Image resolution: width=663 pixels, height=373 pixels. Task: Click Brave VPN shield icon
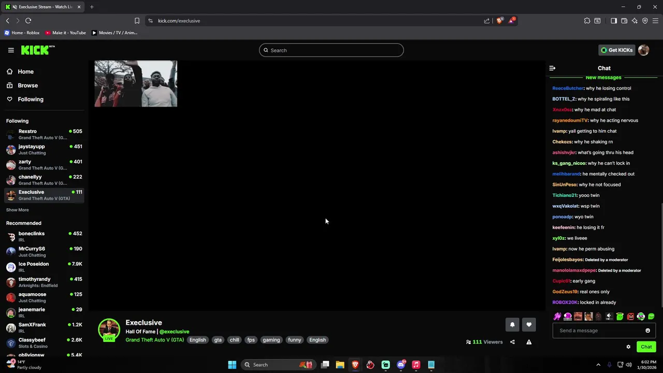point(645,21)
